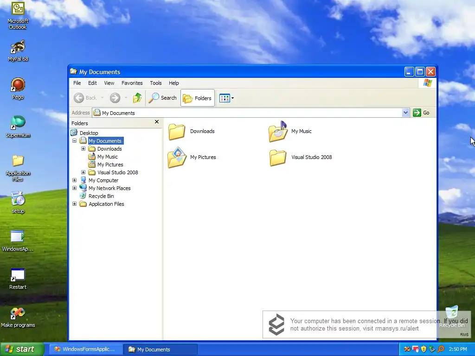Select the Make programs desktop shortcut
475x356 pixels.
click(x=18, y=317)
